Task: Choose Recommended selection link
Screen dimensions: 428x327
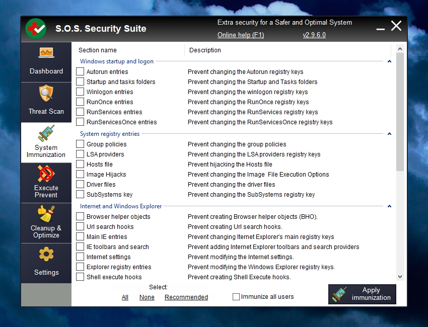Action: click(186, 297)
